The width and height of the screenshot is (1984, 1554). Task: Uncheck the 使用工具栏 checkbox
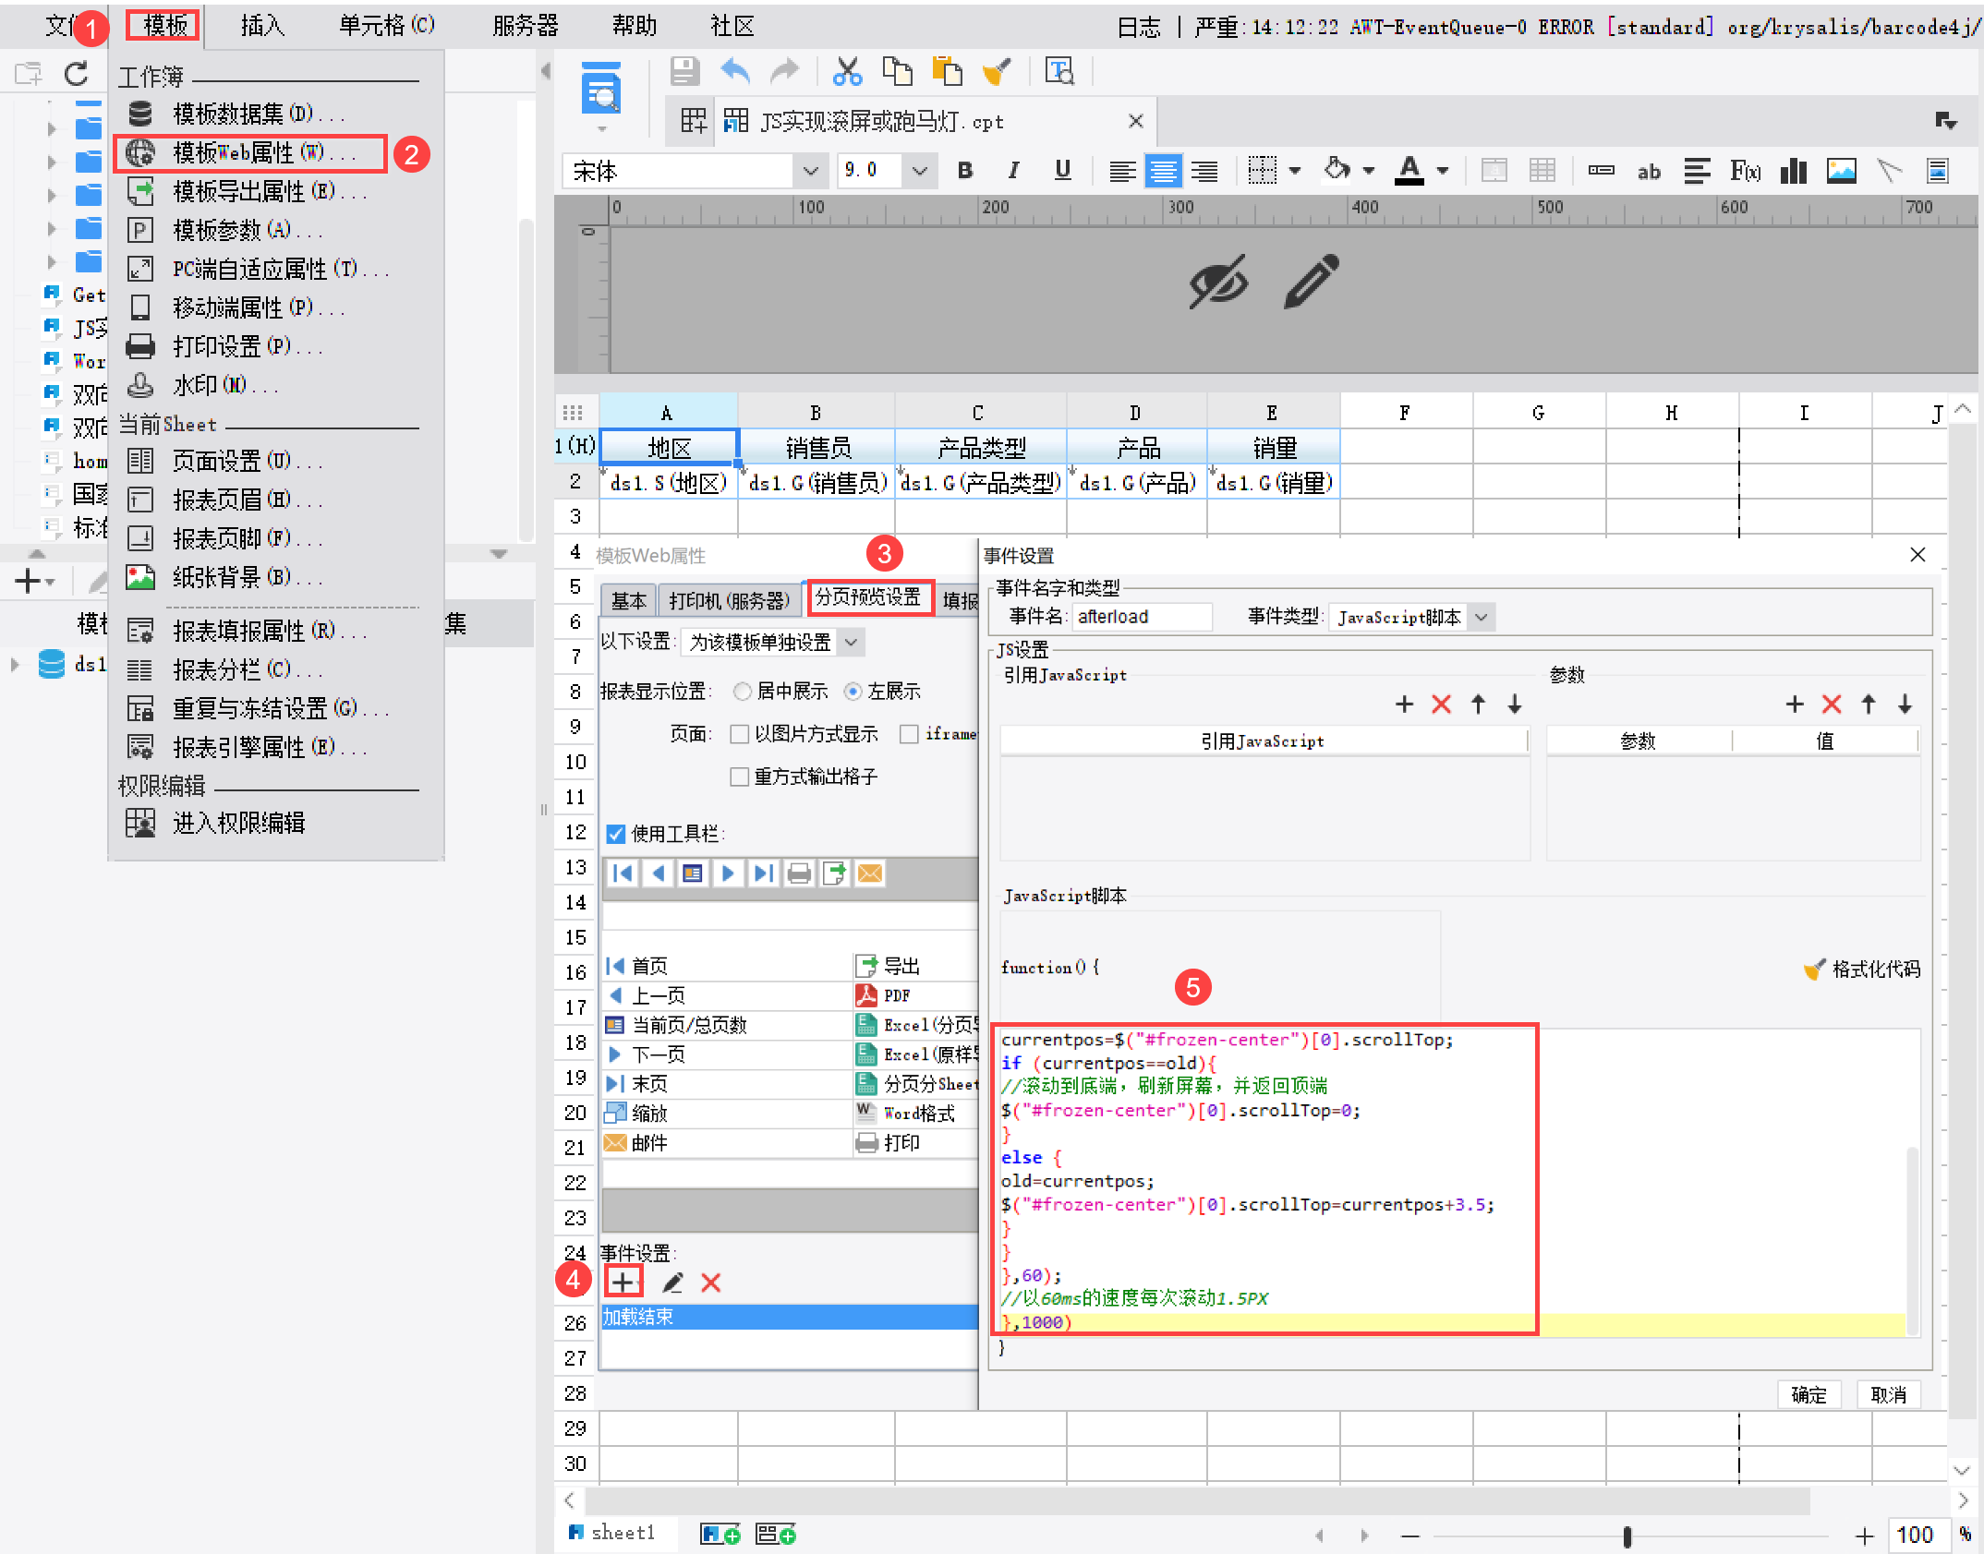point(616,834)
